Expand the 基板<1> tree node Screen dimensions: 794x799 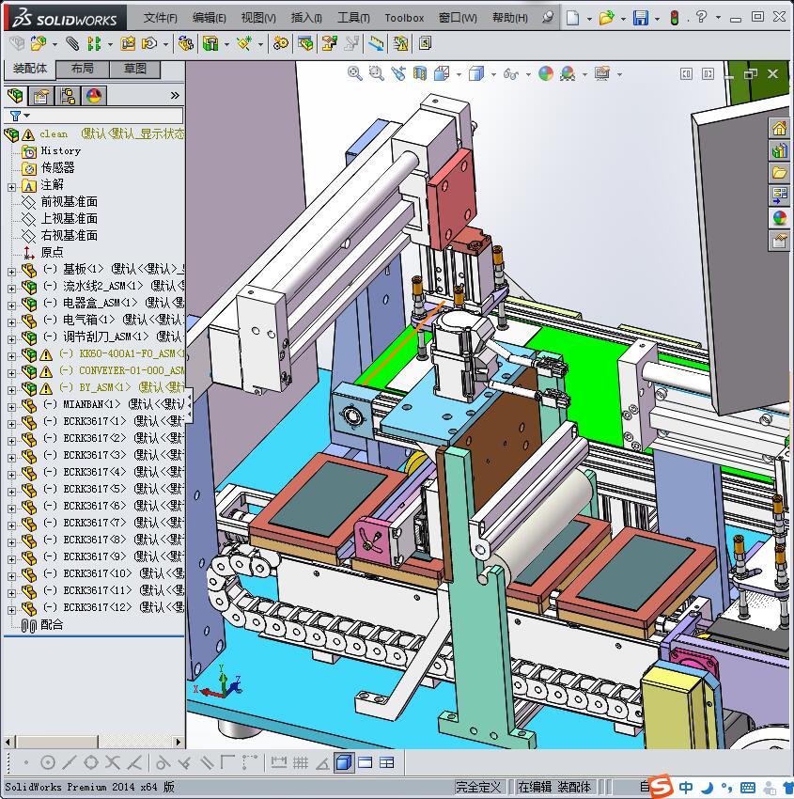click(x=11, y=270)
